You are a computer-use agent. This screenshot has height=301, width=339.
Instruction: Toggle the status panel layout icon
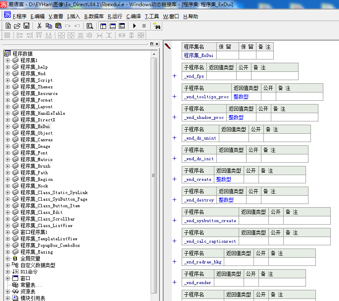[x=113, y=26]
